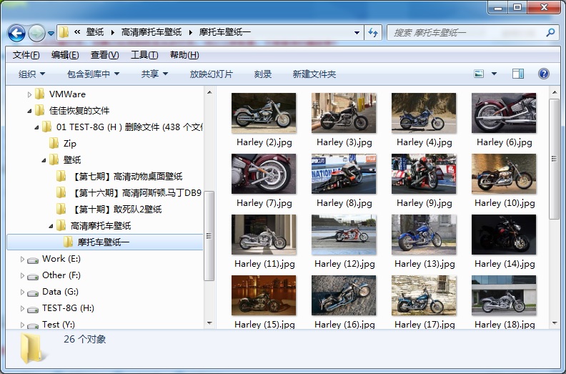
Task: Click the search magnifier icon
Action: click(550, 33)
